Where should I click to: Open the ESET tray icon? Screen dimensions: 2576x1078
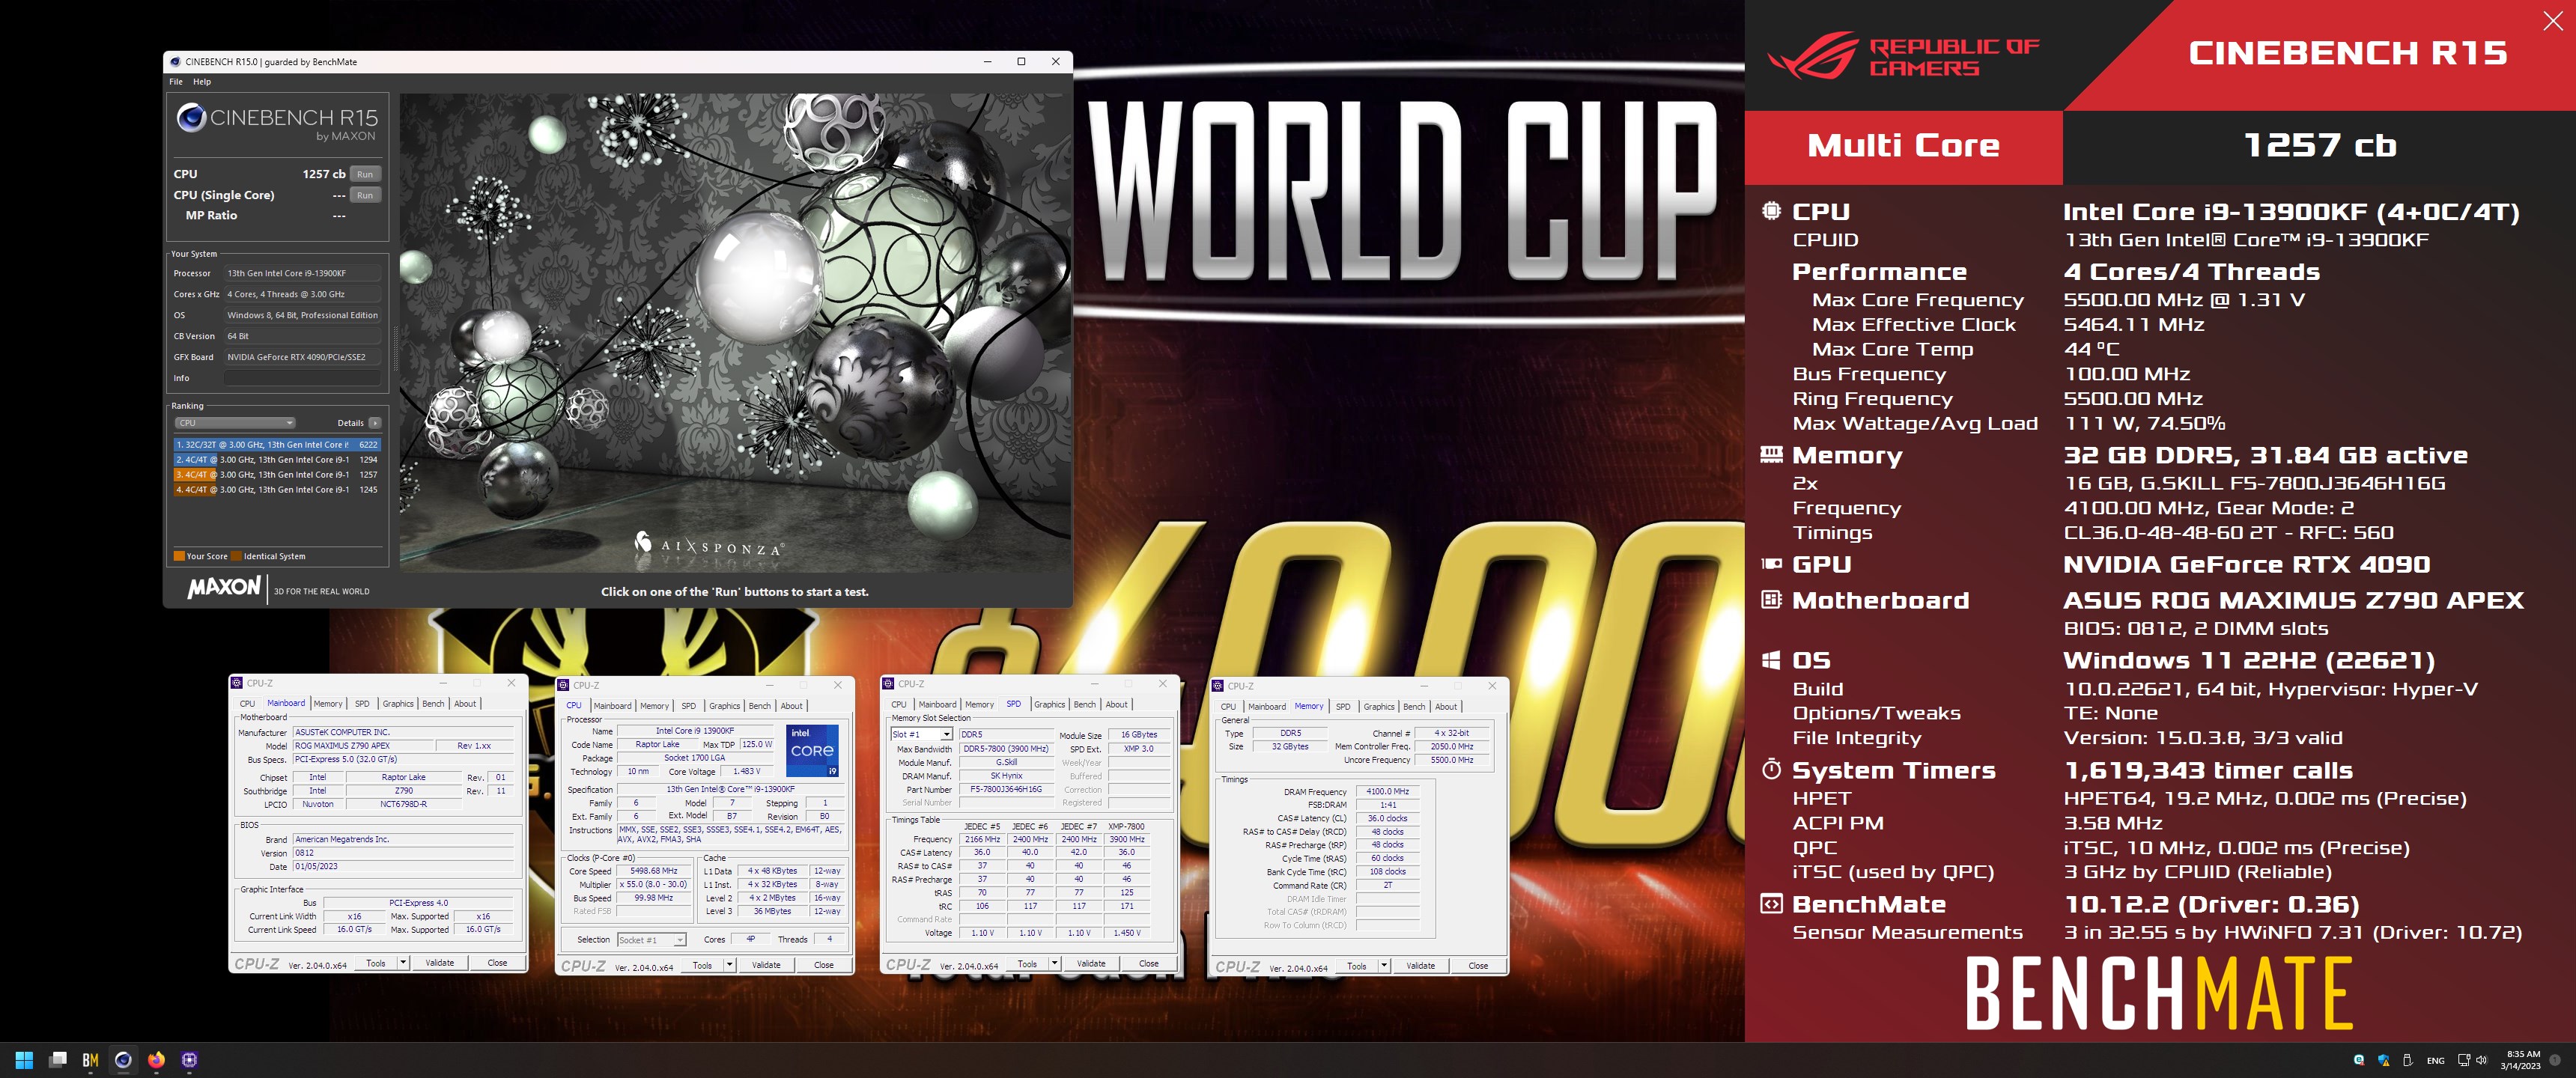pyautogui.click(x=2360, y=1060)
